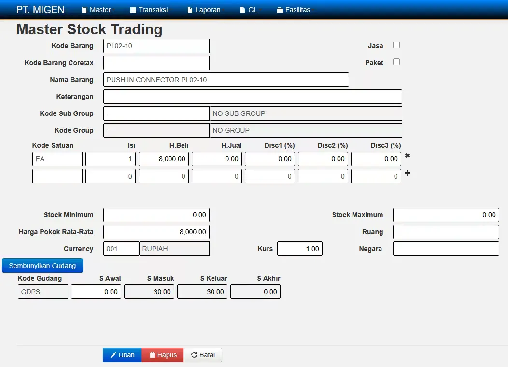Click the Kode Group code field

click(x=156, y=130)
